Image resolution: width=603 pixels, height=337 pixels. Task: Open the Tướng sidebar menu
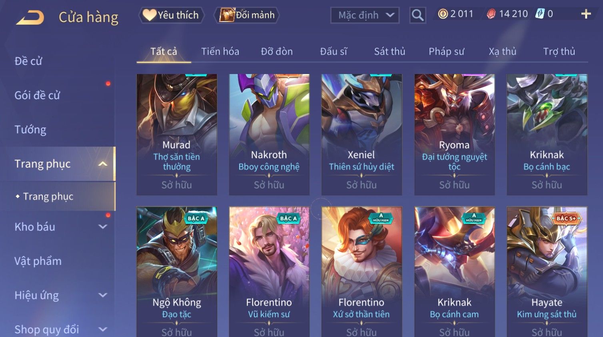pos(30,130)
